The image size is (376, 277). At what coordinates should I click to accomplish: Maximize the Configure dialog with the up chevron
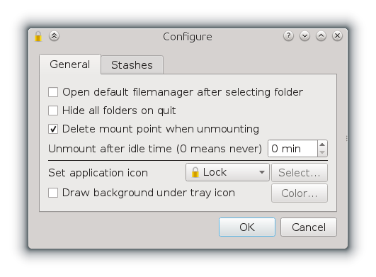point(321,36)
